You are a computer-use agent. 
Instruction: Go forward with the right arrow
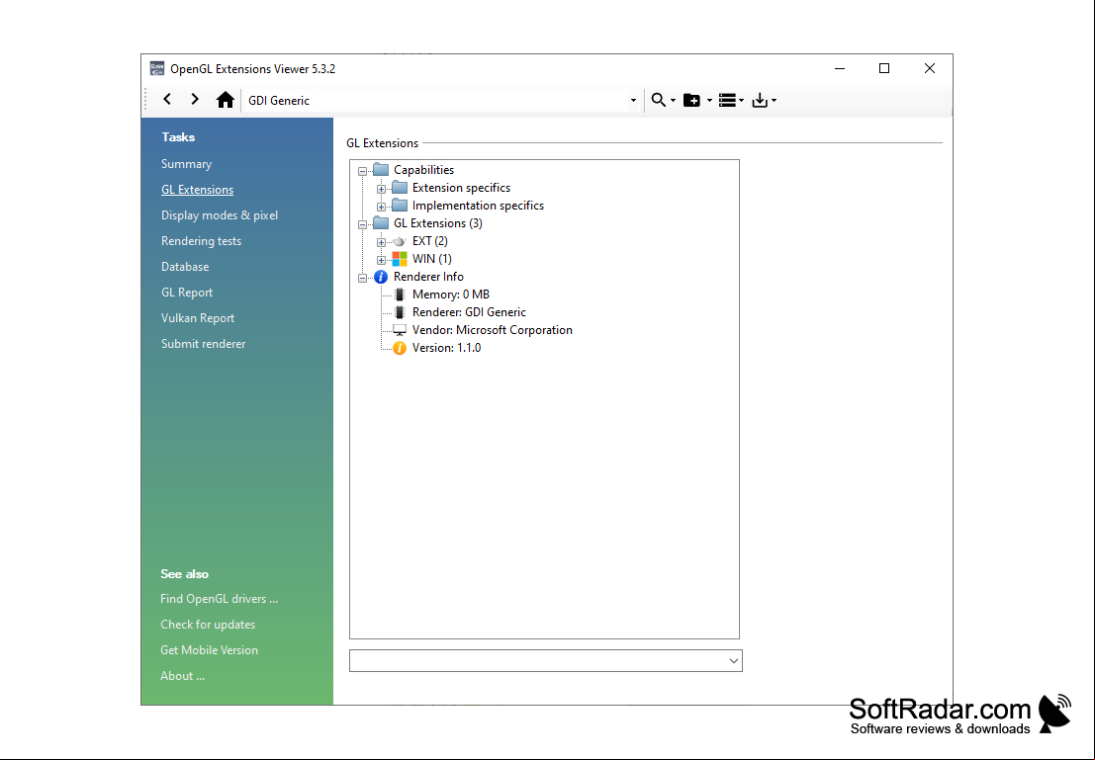[195, 99]
